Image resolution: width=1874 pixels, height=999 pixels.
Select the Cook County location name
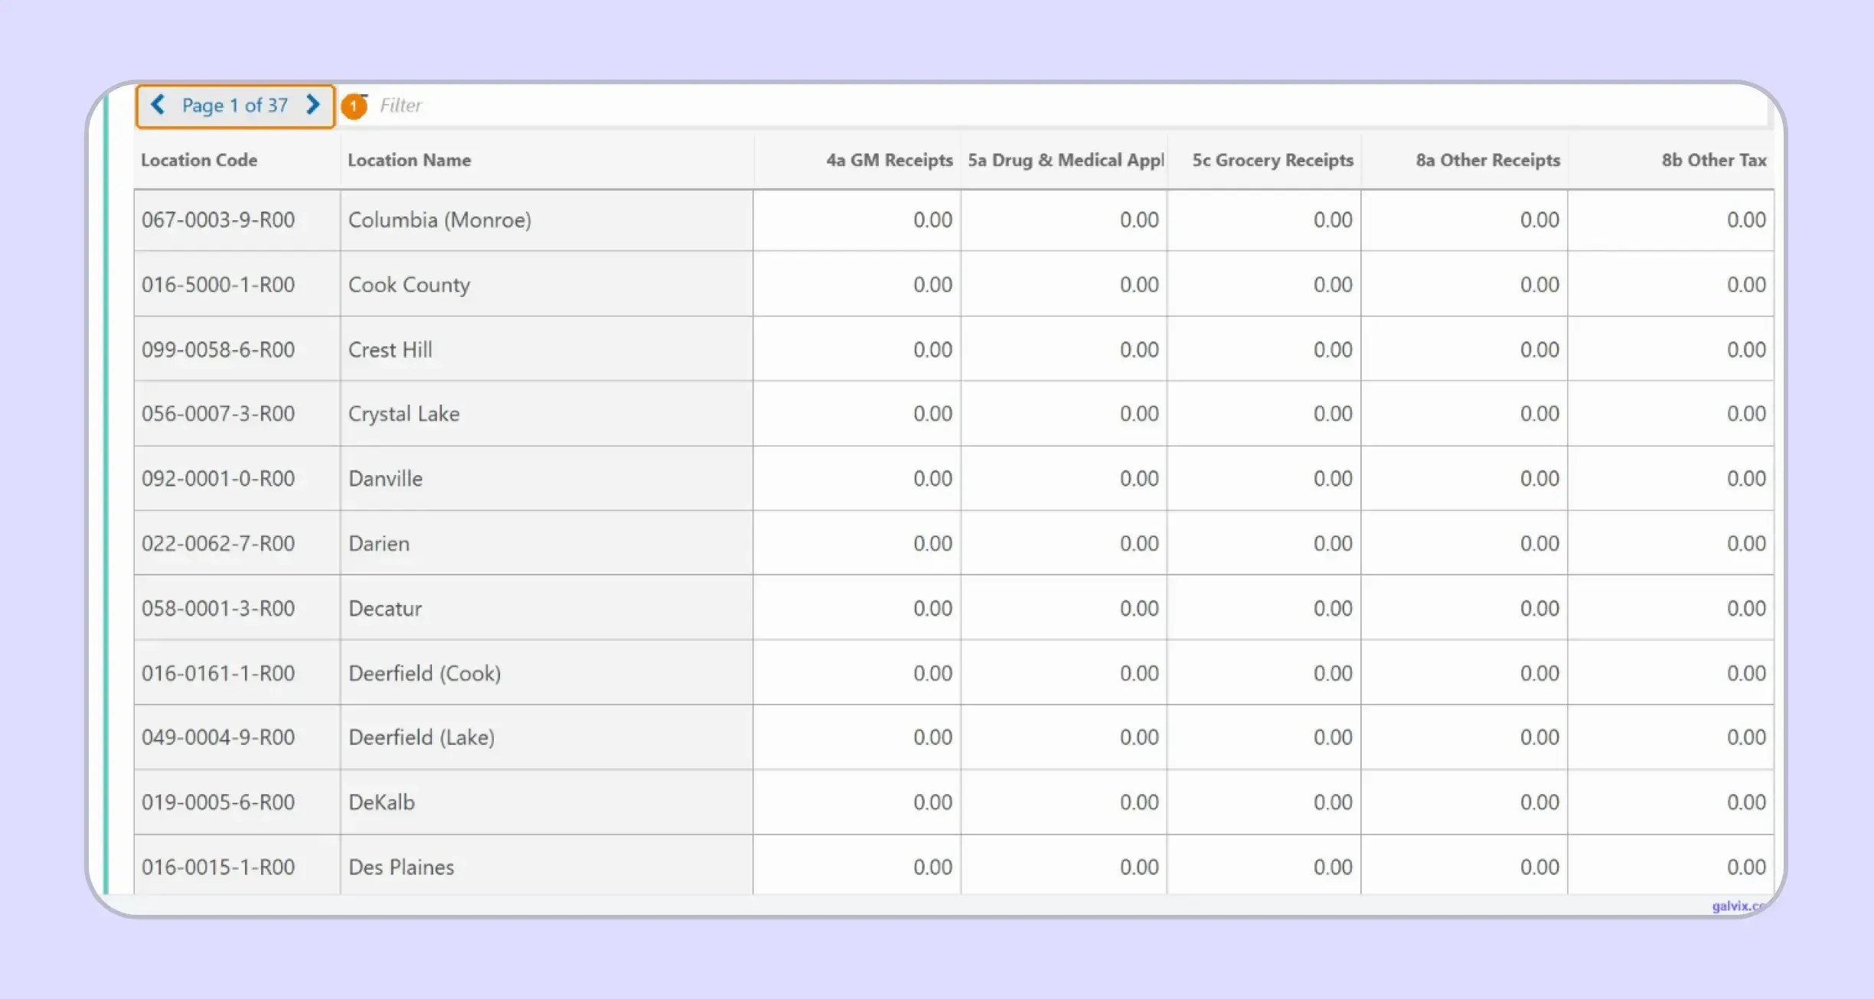point(410,285)
